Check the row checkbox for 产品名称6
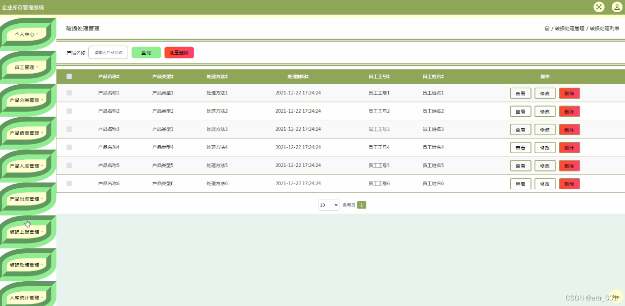Viewport: 625px width, 306px height. click(x=69, y=183)
